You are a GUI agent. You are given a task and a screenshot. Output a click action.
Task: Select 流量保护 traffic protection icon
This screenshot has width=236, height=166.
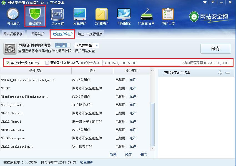(80, 16)
